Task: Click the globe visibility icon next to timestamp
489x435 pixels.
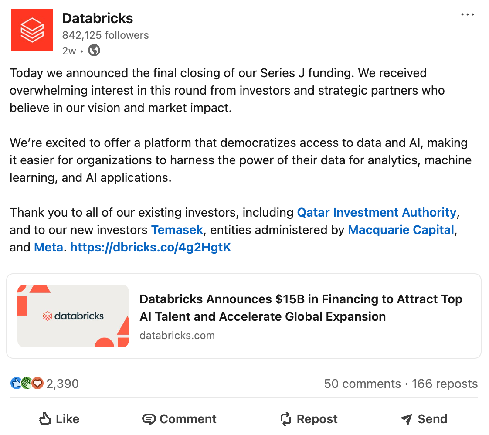Action: click(x=94, y=51)
